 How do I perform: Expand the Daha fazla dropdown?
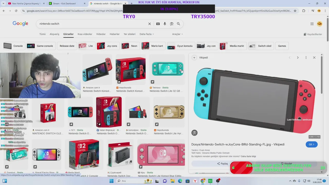click(147, 34)
